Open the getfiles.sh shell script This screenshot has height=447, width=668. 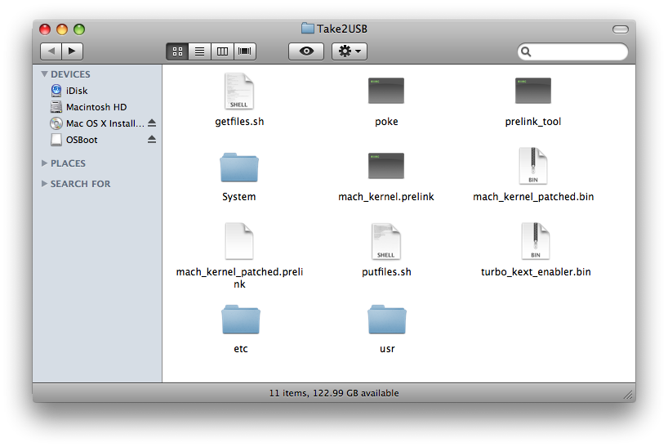click(x=239, y=92)
